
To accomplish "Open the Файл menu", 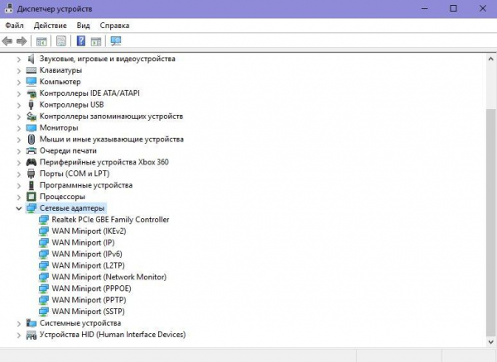I will coord(15,26).
